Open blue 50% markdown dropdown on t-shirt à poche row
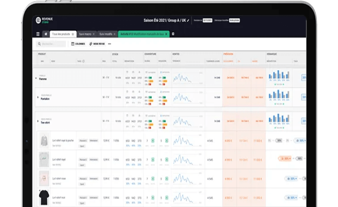 [300, 140]
